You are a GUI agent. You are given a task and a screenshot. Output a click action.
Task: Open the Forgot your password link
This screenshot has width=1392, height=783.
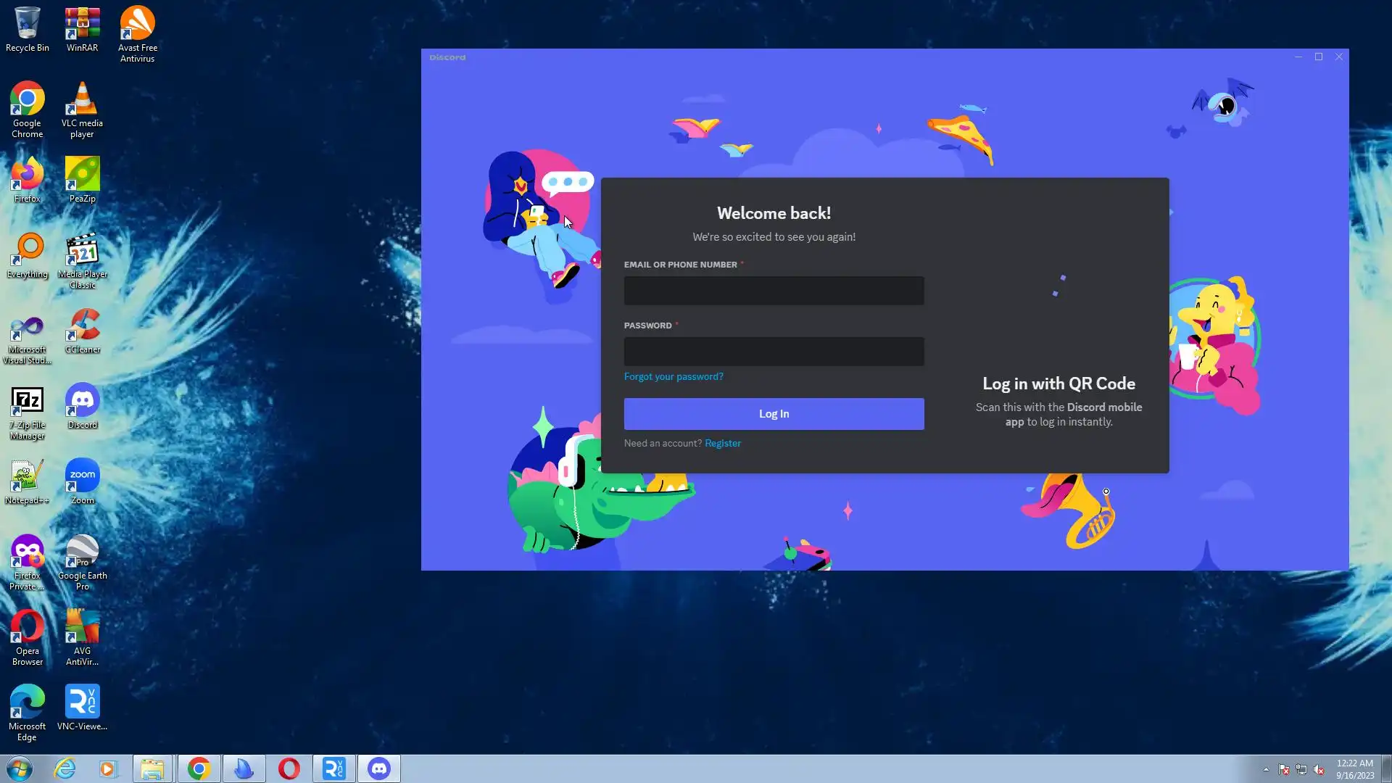674,376
